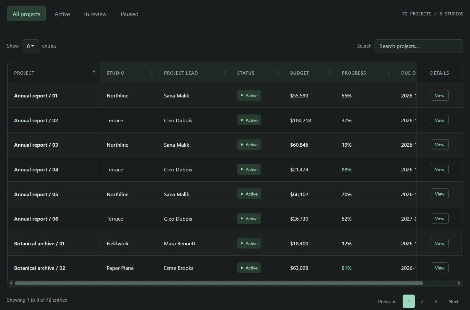Select the Paused tab
Viewport: 470px width, 310px height.
coord(130,14)
